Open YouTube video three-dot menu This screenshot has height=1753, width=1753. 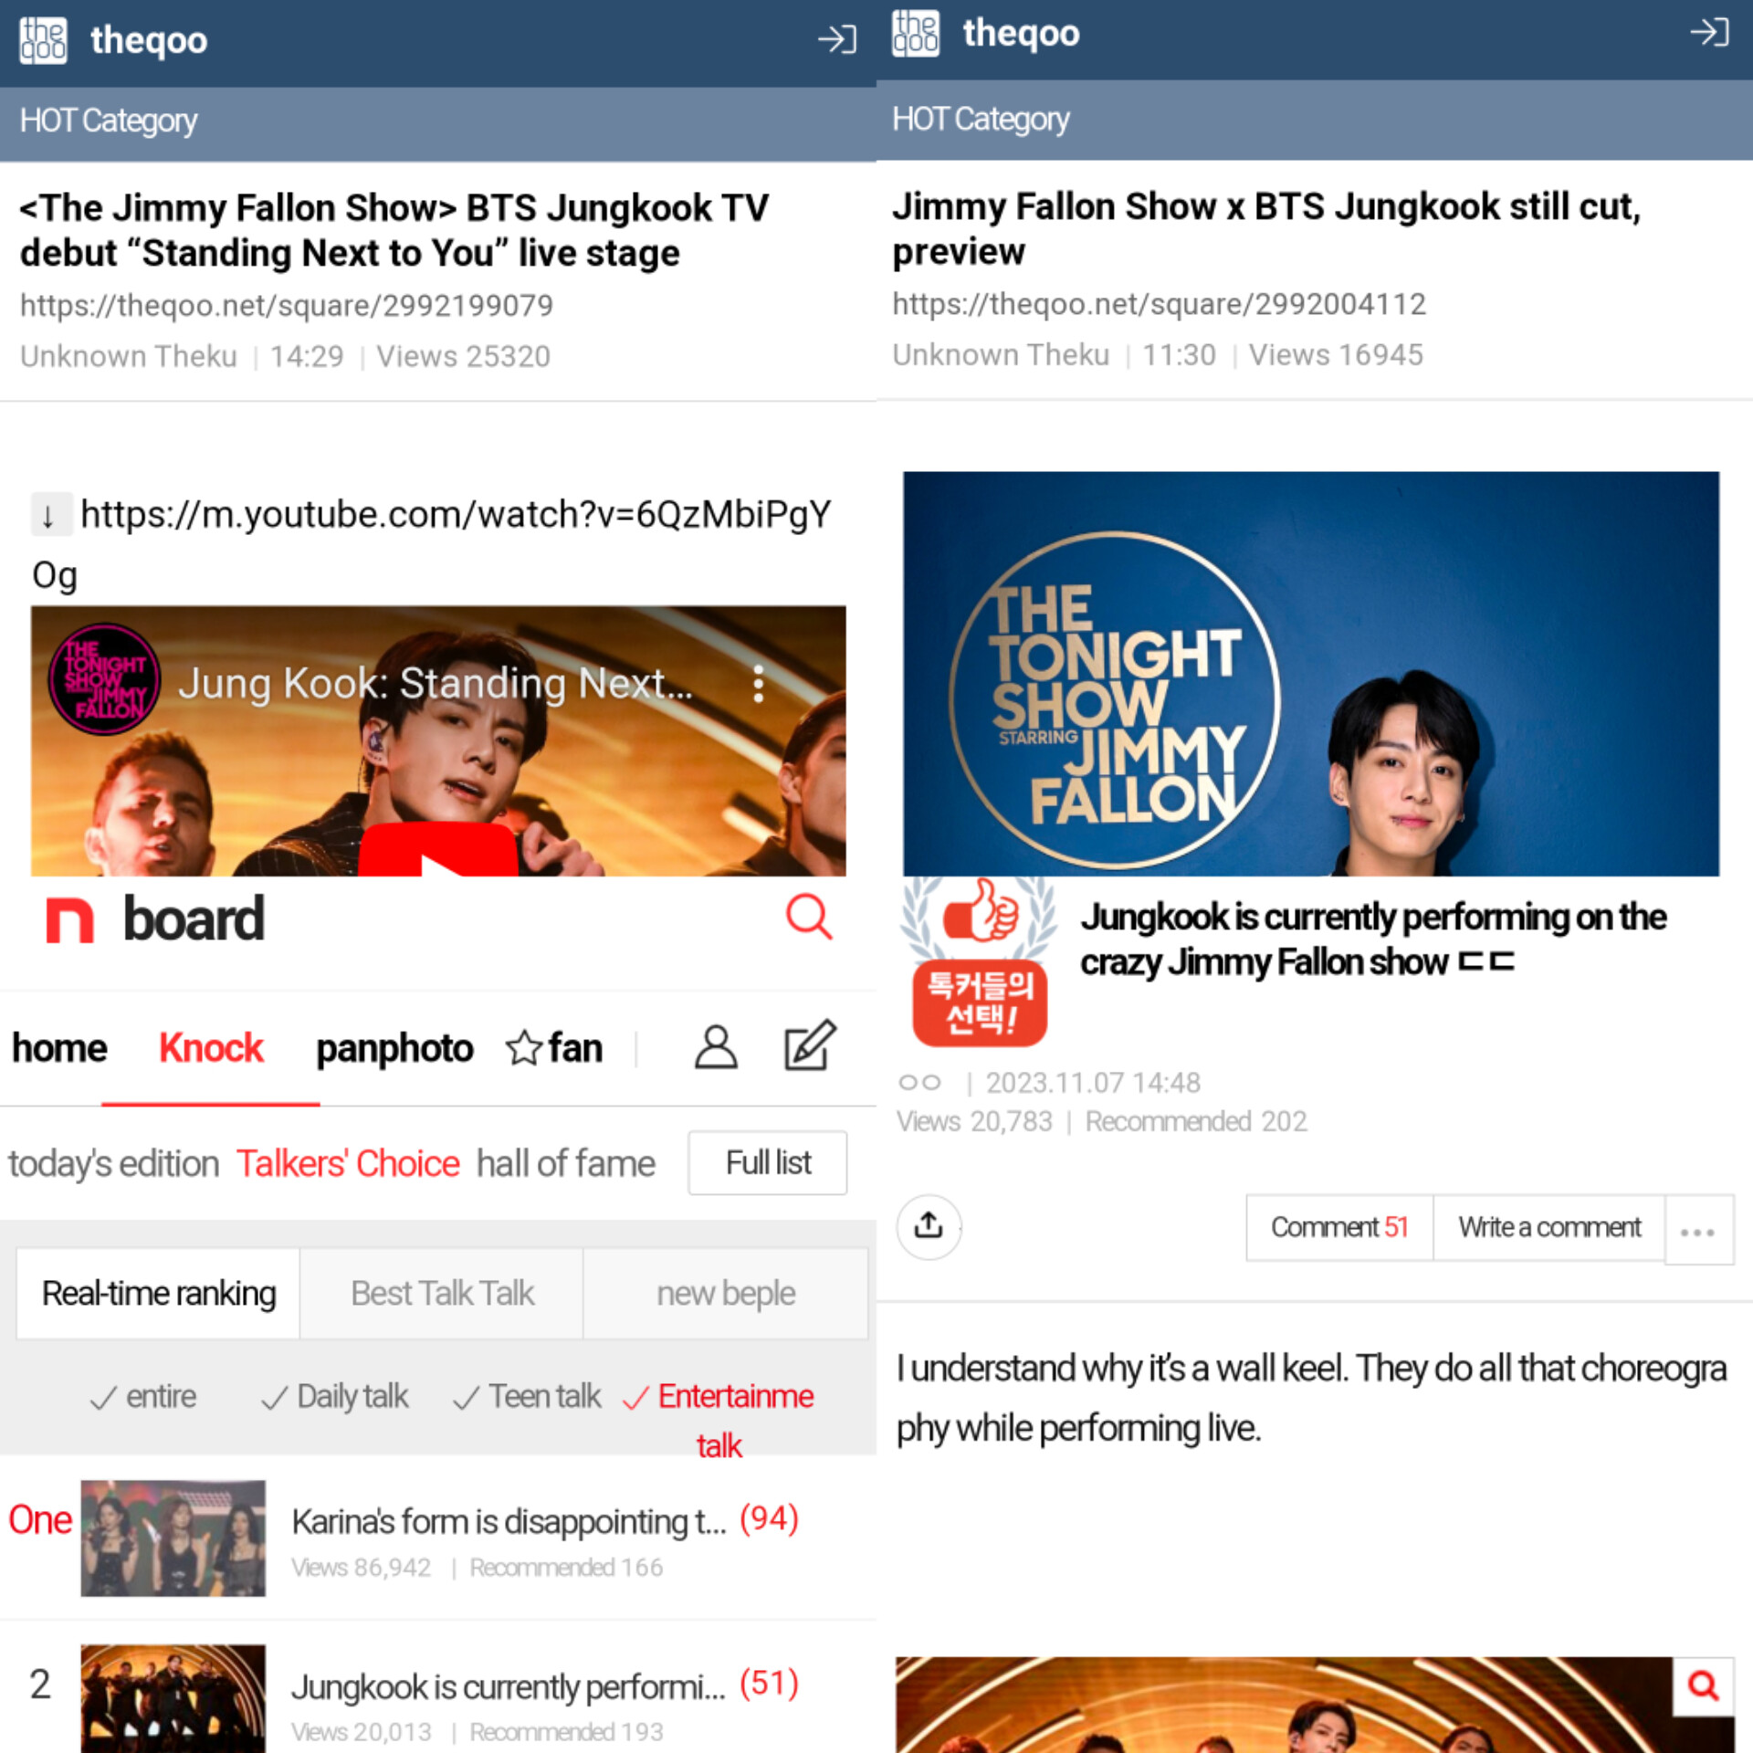(758, 684)
